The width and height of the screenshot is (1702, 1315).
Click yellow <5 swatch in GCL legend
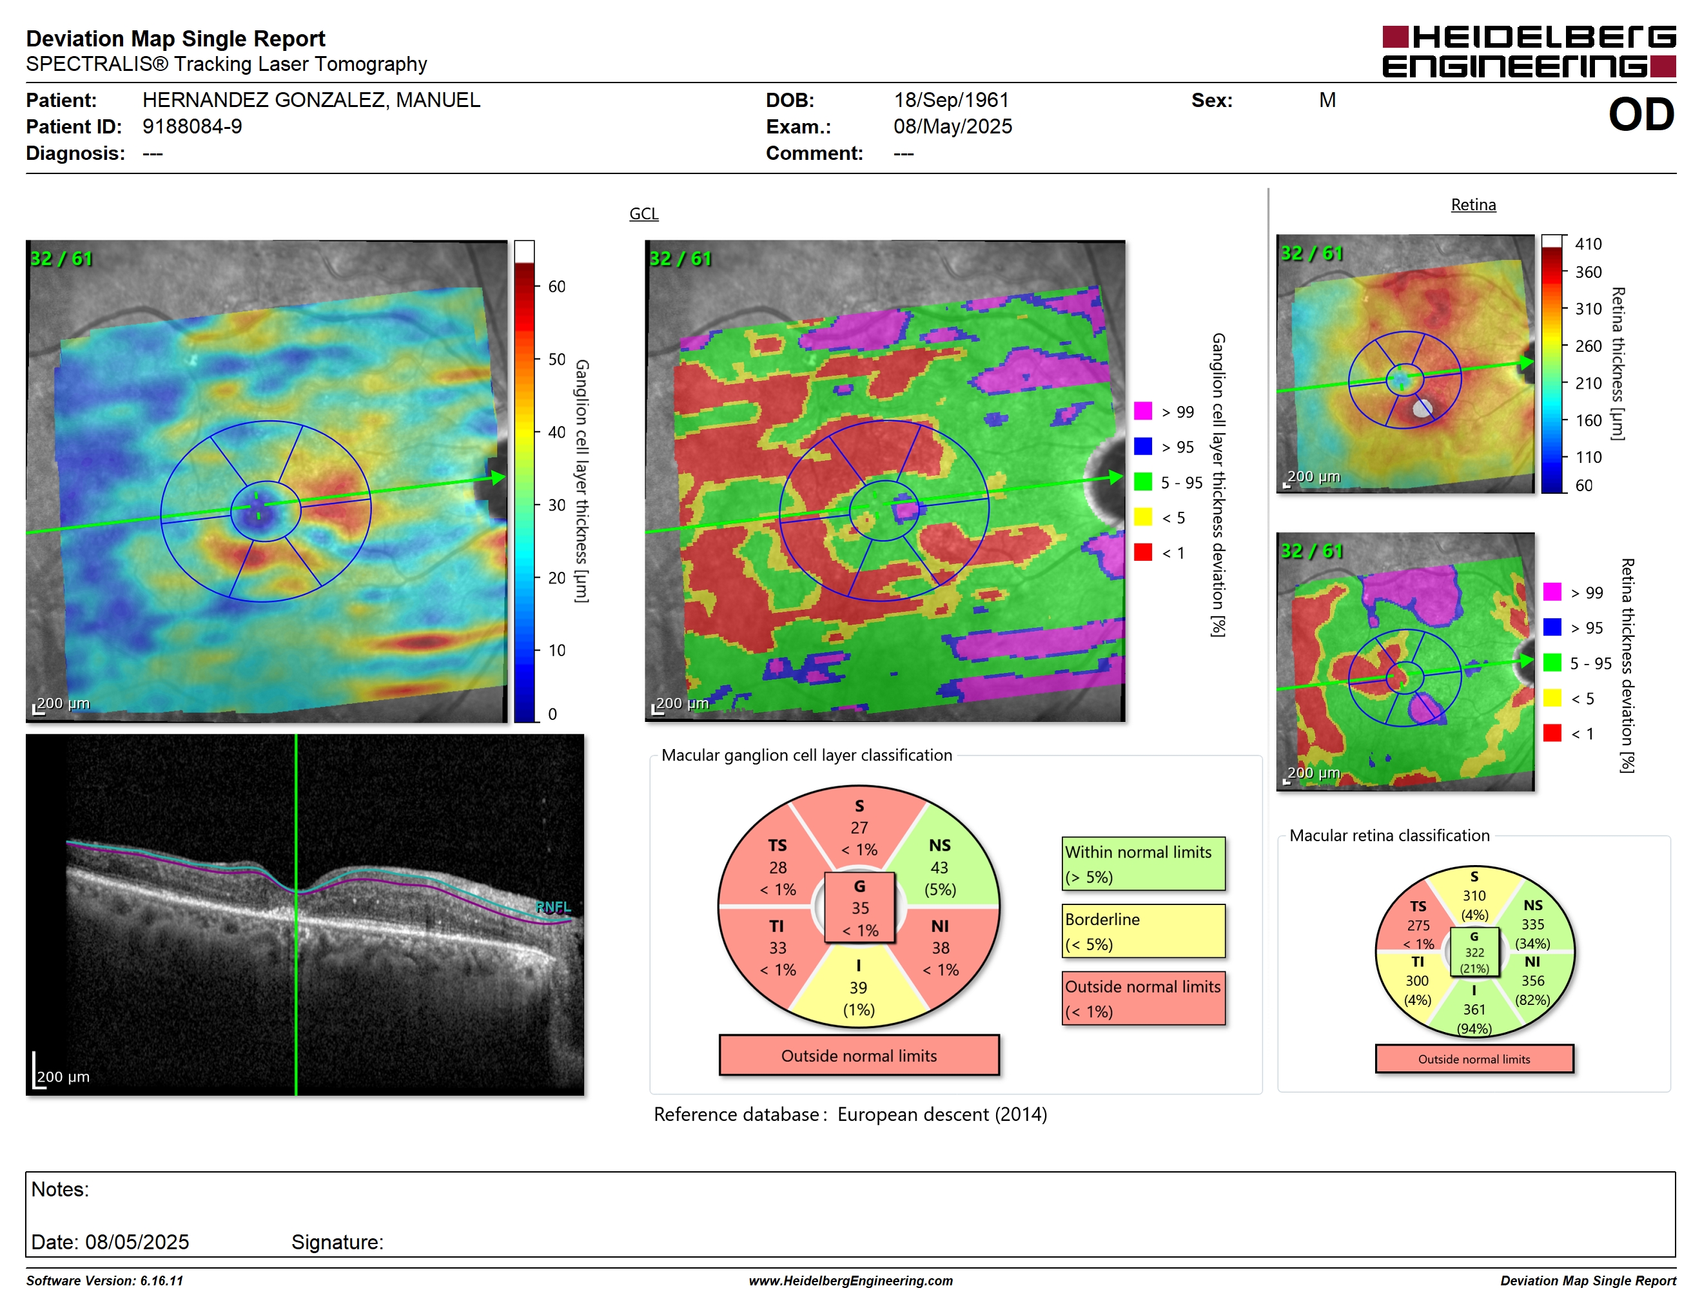1142,516
